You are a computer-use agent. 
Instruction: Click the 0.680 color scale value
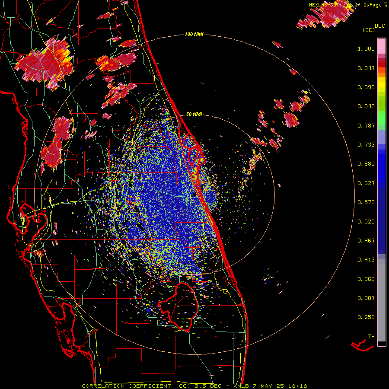click(x=366, y=164)
